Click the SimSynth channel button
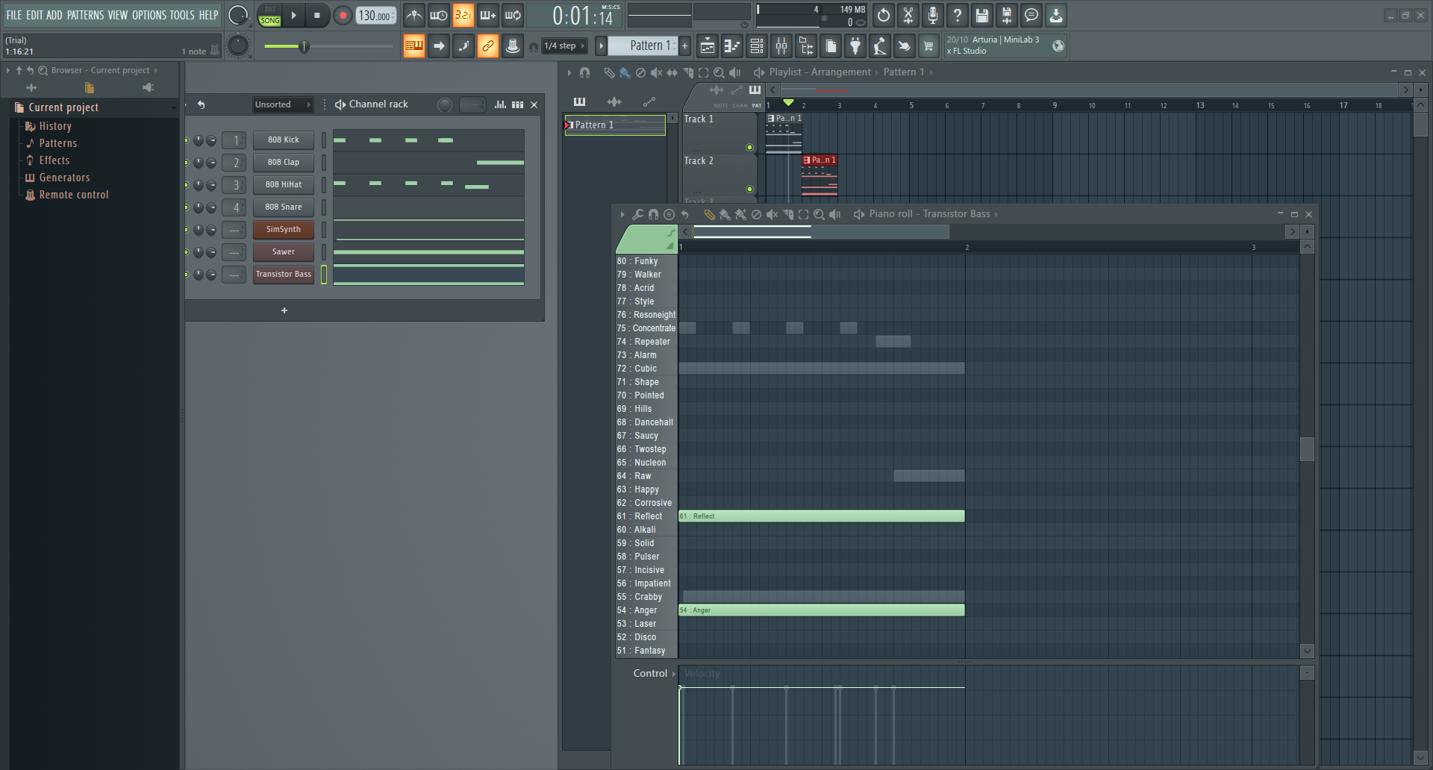 point(284,229)
